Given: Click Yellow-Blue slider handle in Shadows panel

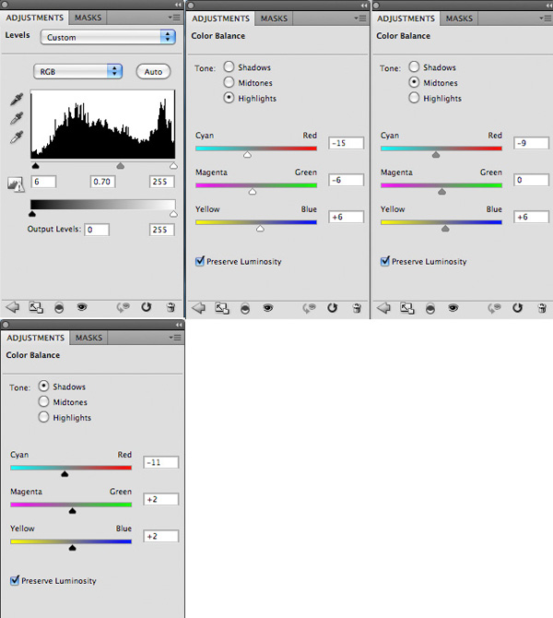Looking at the screenshot, I should [x=73, y=548].
